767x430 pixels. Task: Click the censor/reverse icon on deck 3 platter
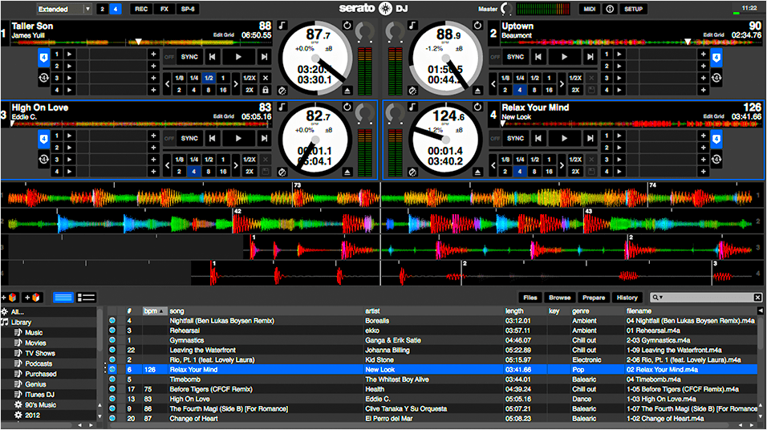coord(282,172)
